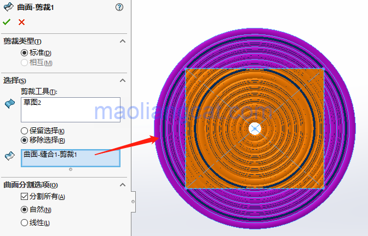The width and height of the screenshot is (368, 236).
Task: Click the trim tool surface icon beside 草图2
Action: point(10,103)
